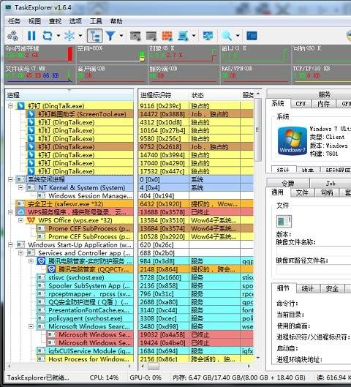Click the 映像文件名称 text field

point(314,251)
